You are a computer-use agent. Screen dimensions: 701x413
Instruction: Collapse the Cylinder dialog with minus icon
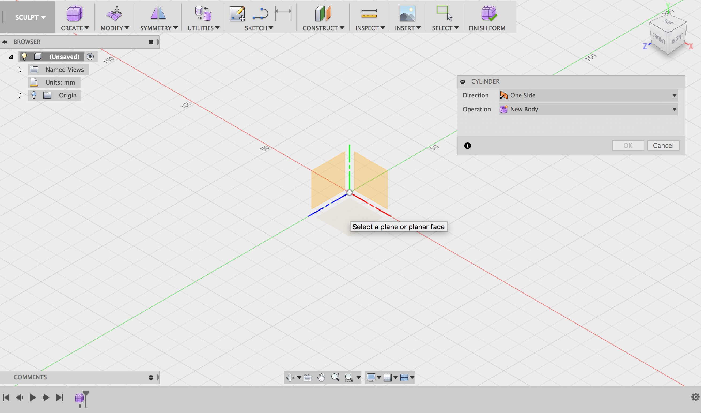[x=463, y=81]
